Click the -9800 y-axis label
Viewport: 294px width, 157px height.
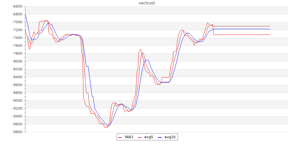click(x=16, y=132)
